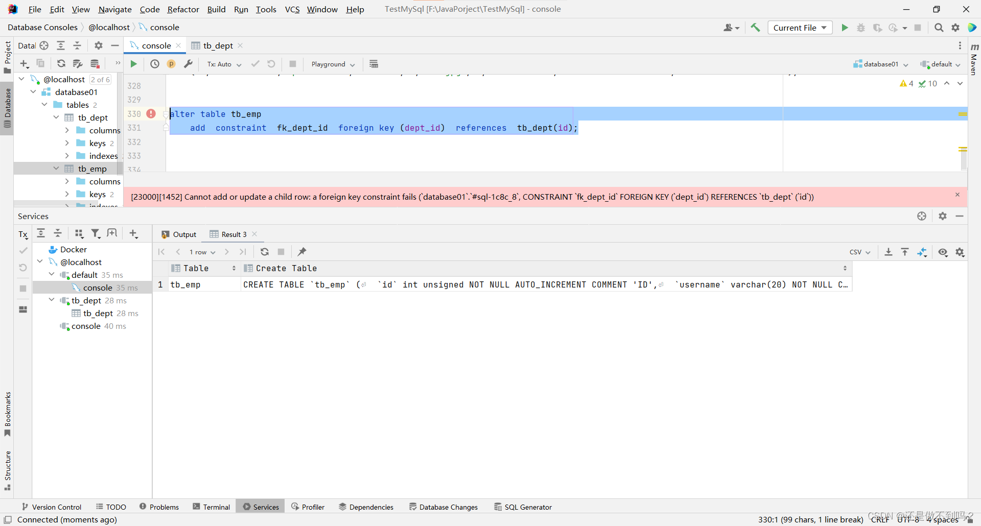Go to next result page arrow
Viewport: 981px width, 526px height.
coord(226,252)
